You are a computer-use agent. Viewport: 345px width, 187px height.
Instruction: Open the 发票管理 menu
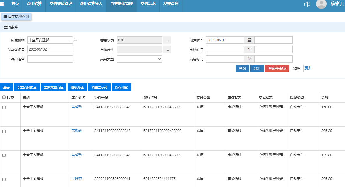pos(171,4)
